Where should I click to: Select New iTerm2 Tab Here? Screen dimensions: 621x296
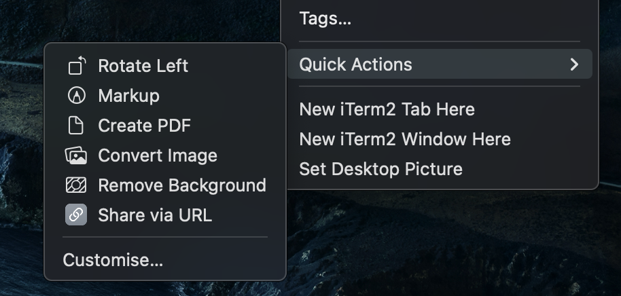(x=387, y=109)
